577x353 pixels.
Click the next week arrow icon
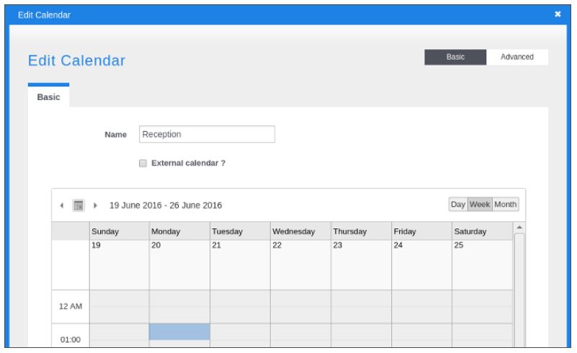click(96, 205)
